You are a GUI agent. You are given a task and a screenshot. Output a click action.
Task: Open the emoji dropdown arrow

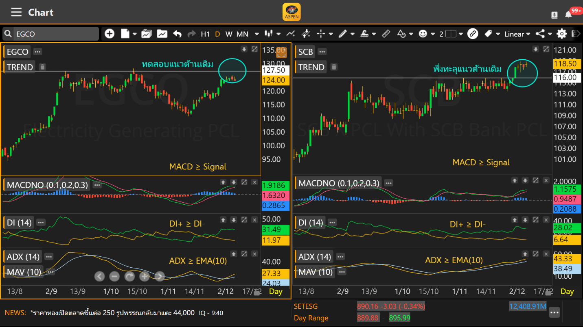(x=432, y=34)
